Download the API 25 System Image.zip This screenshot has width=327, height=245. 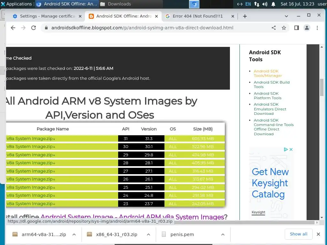31,187
